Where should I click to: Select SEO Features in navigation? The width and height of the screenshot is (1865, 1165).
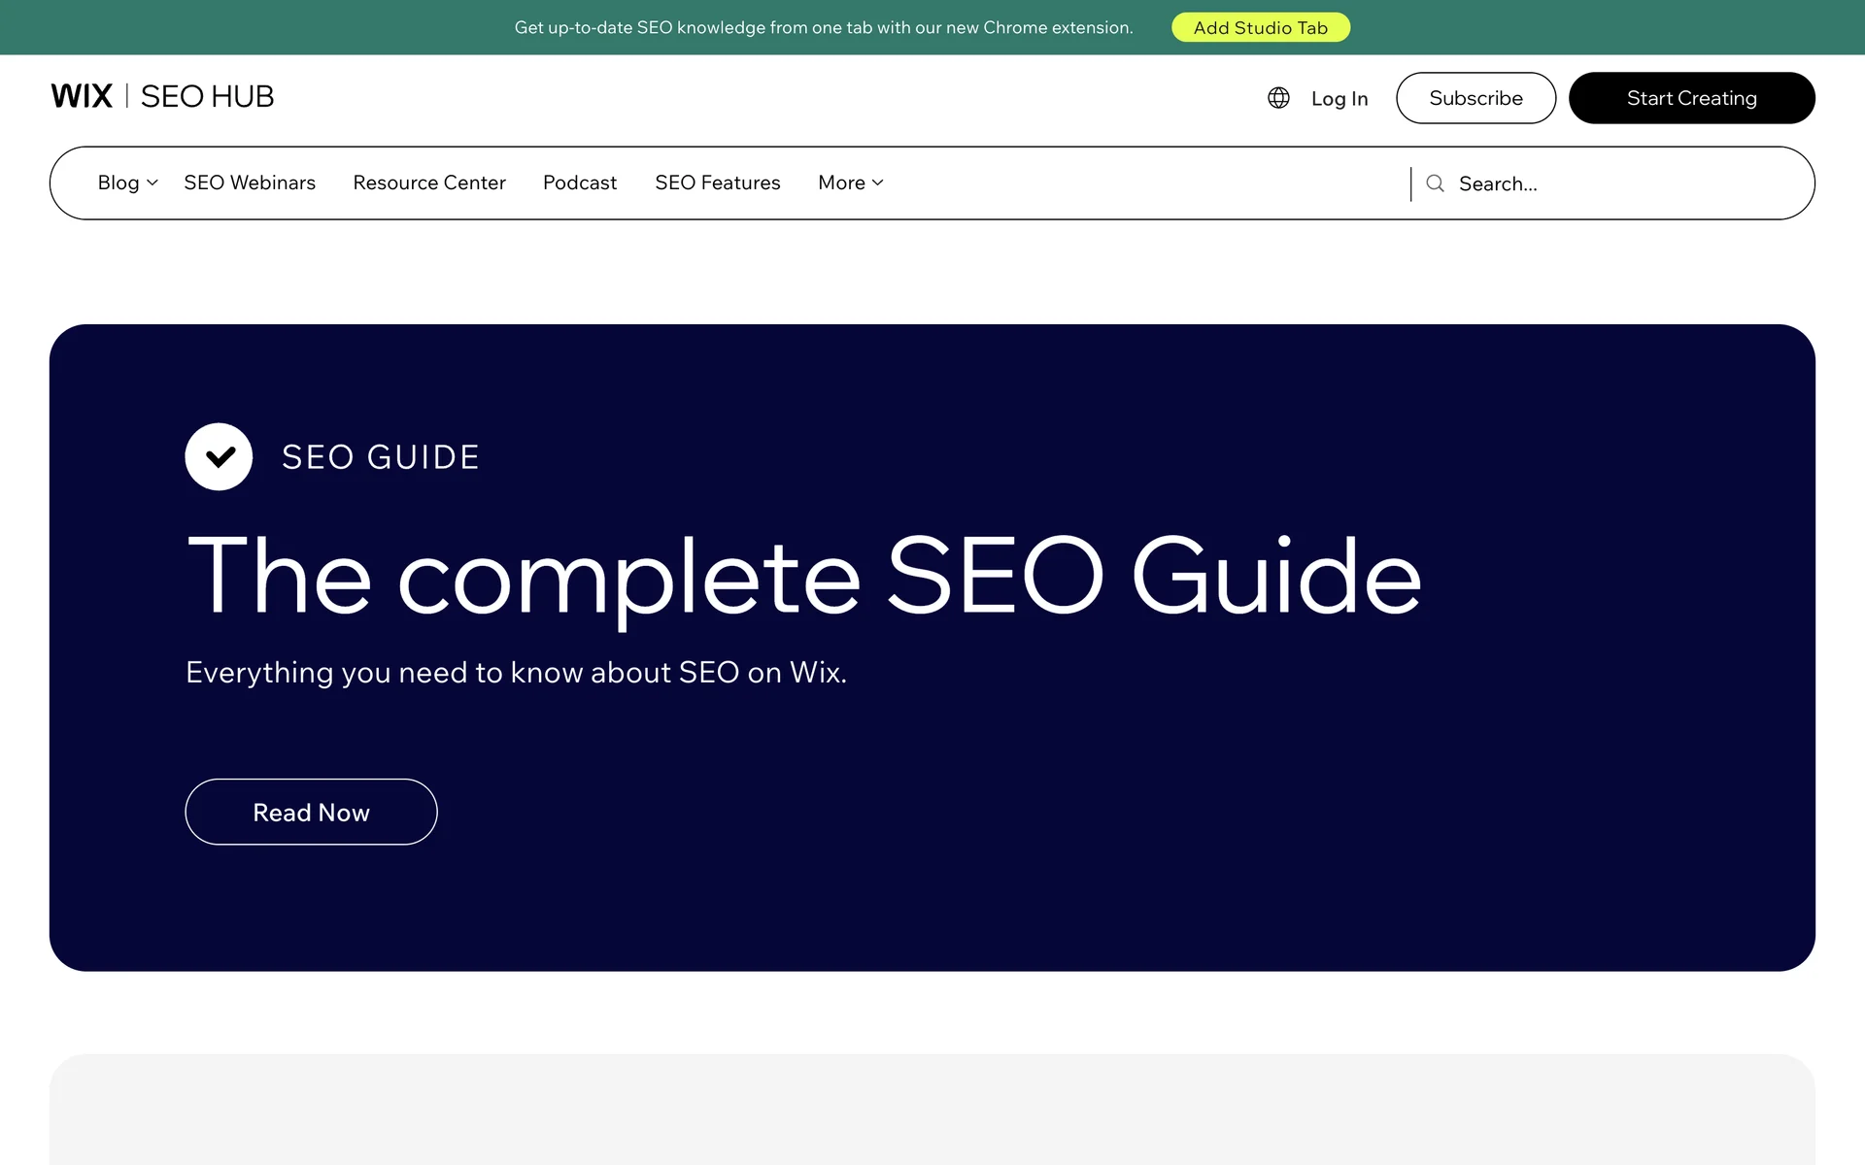click(718, 183)
